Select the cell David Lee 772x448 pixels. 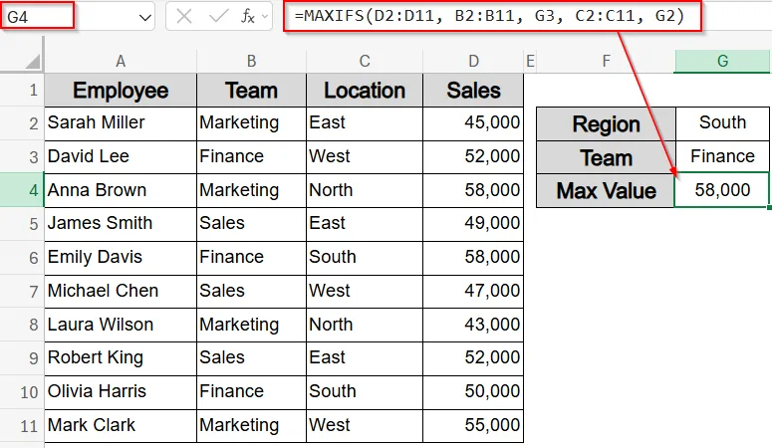(x=121, y=156)
